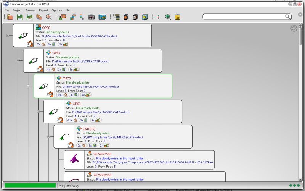
Task: Click the OP90 file path link
Action: (79, 36)
